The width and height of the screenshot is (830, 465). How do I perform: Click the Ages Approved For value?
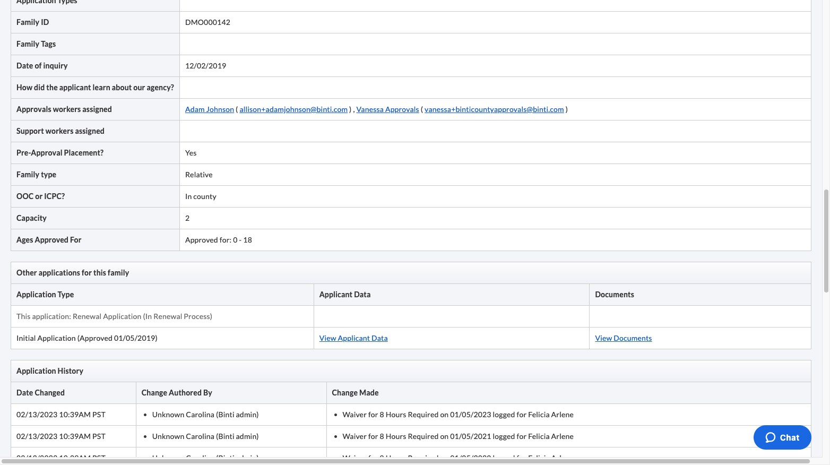click(219, 240)
